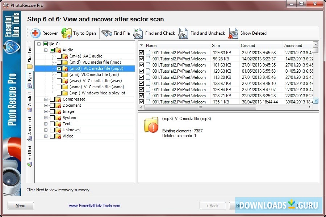Expand the Video category
Image resolution: width=326 pixels, height=217 pixels.
[45, 136]
